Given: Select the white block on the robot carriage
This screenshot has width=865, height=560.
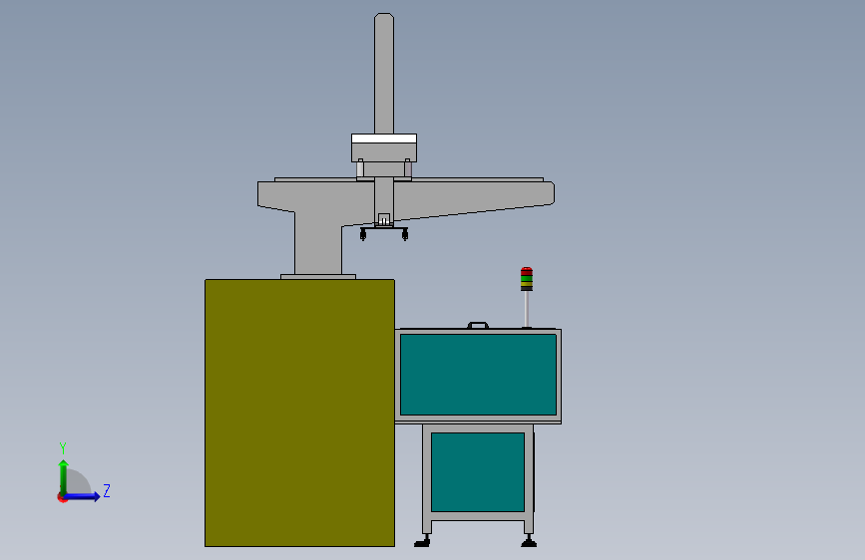Looking at the screenshot, I should 384,139.
